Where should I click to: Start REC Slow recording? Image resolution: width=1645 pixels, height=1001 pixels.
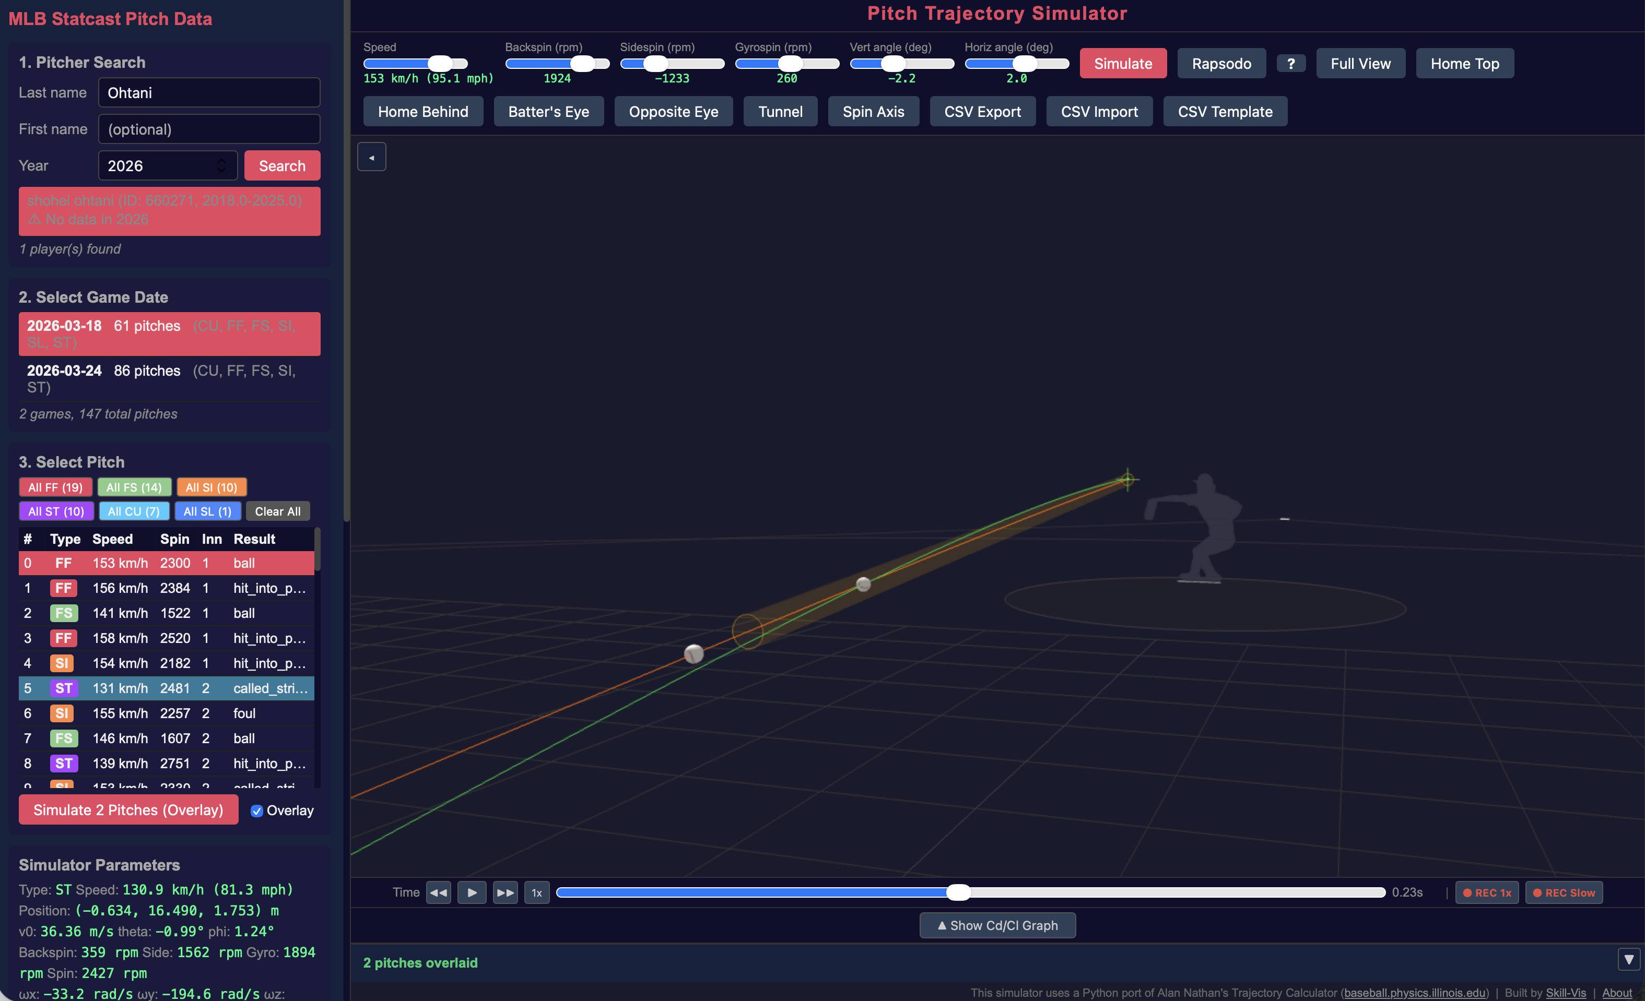coord(1564,892)
